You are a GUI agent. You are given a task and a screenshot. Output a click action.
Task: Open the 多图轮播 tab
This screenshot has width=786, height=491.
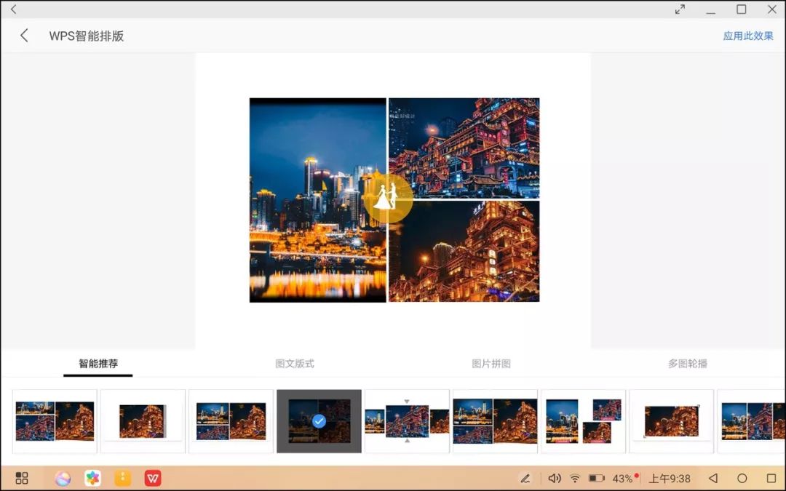point(687,363)
